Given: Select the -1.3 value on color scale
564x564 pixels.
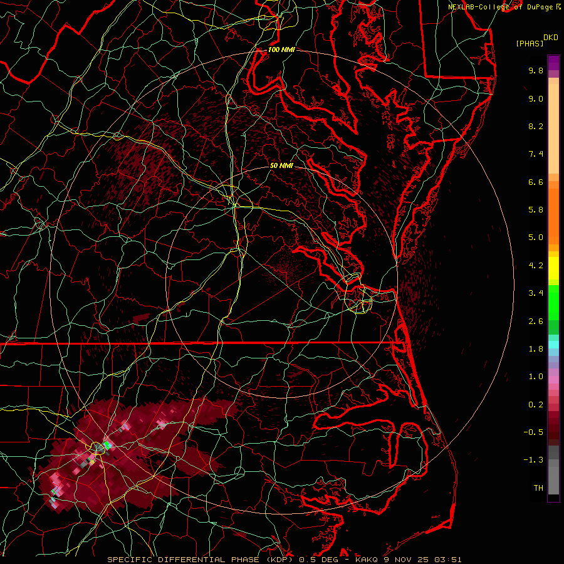Looking at the screenshot, I should 533,460.
